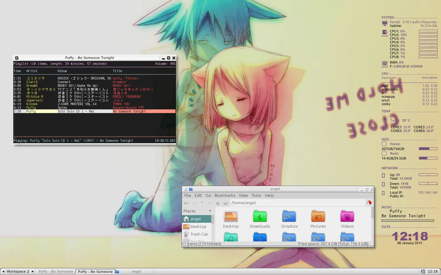Minimize the angel file manager window
This screenshot has width=441, height=275.
[x=361, y=189]
